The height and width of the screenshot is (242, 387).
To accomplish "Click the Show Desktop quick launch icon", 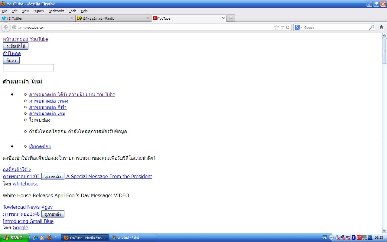I will pos(42,237).
